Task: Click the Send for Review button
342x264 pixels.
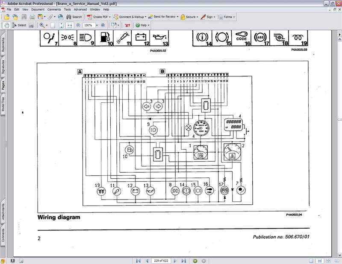Action: click(x=163, y=17)
